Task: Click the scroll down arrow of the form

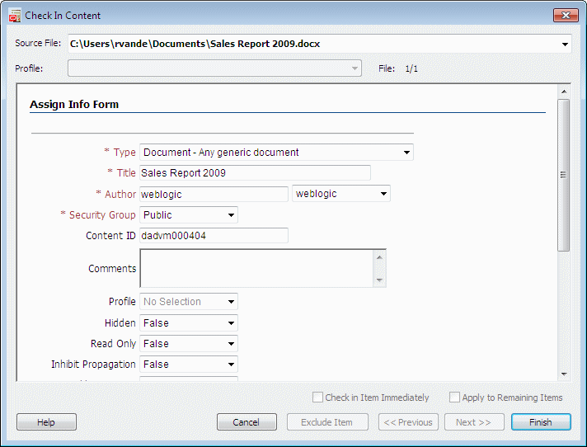Action: pos(564,374)
